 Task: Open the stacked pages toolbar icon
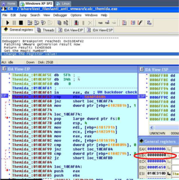59,23
